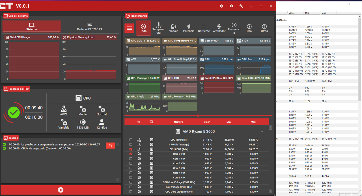Click the AMD Ryzen 5 3600 chip icon
The image size is (362, 196).
click(178, 131)
